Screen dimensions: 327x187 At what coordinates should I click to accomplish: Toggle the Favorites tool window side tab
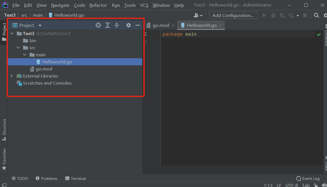point(4,159)
